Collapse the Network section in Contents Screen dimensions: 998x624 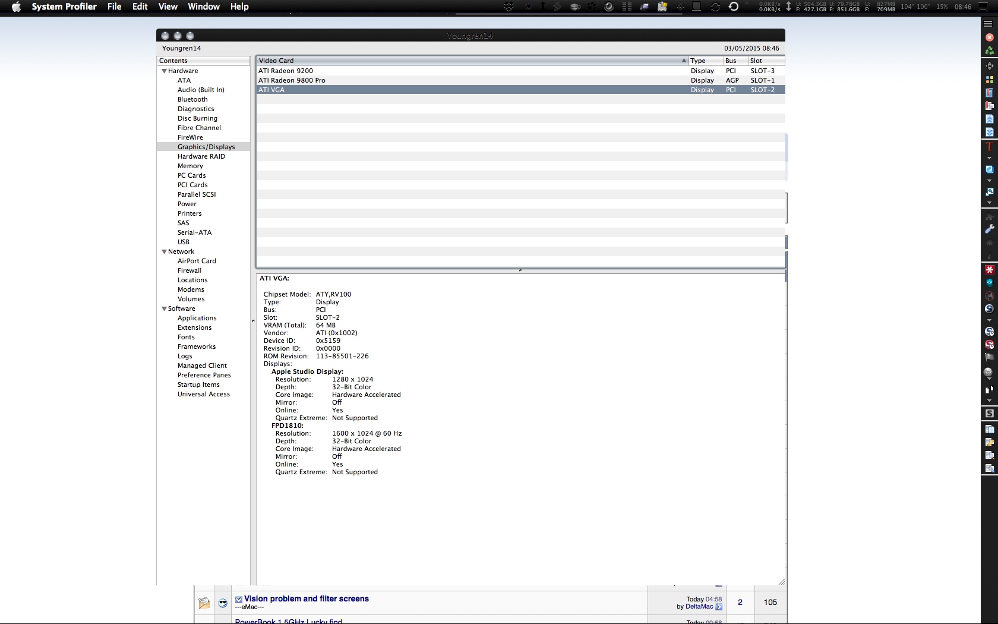point(165,251)
